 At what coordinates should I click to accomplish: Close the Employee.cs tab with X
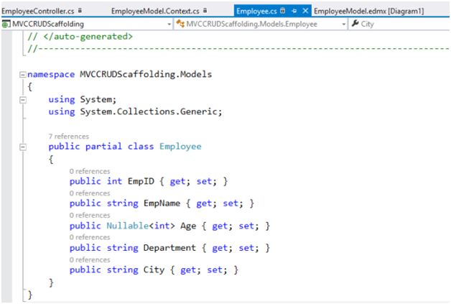coord(305,11)
